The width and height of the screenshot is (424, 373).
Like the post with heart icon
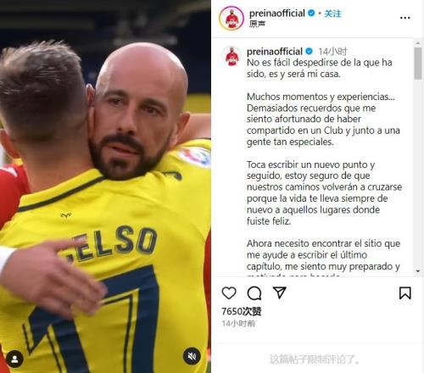[229, 293]
